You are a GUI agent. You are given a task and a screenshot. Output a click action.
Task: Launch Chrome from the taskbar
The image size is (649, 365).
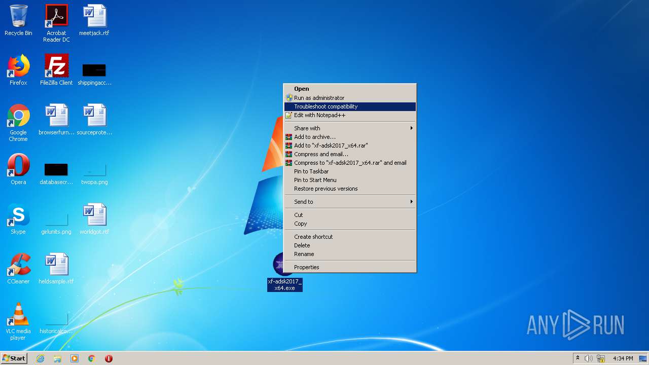[92, 358]
